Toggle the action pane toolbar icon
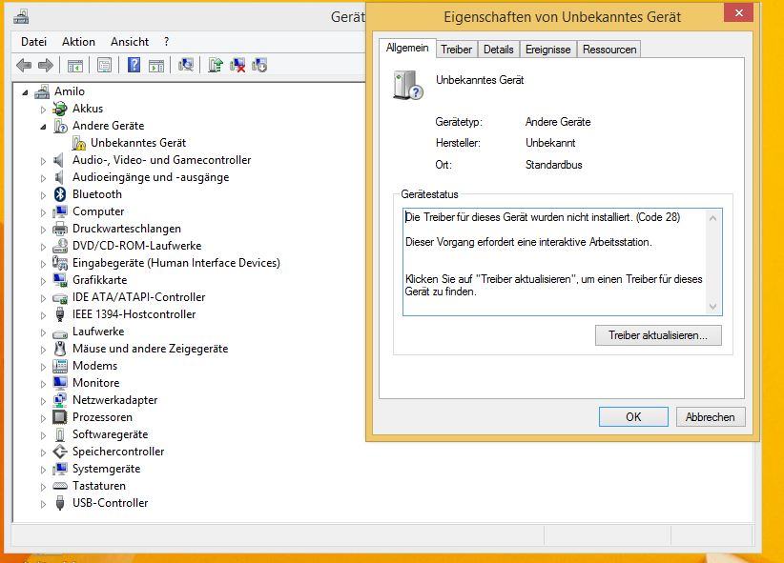The image size is (784, 563). tap(156, 66)
